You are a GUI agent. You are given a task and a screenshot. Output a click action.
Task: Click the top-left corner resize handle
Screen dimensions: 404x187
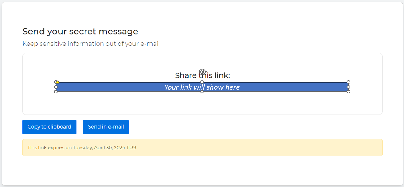(55, 82)
